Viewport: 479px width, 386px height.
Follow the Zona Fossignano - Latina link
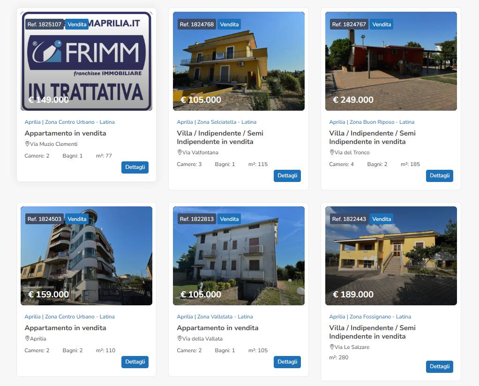[380, 317]
